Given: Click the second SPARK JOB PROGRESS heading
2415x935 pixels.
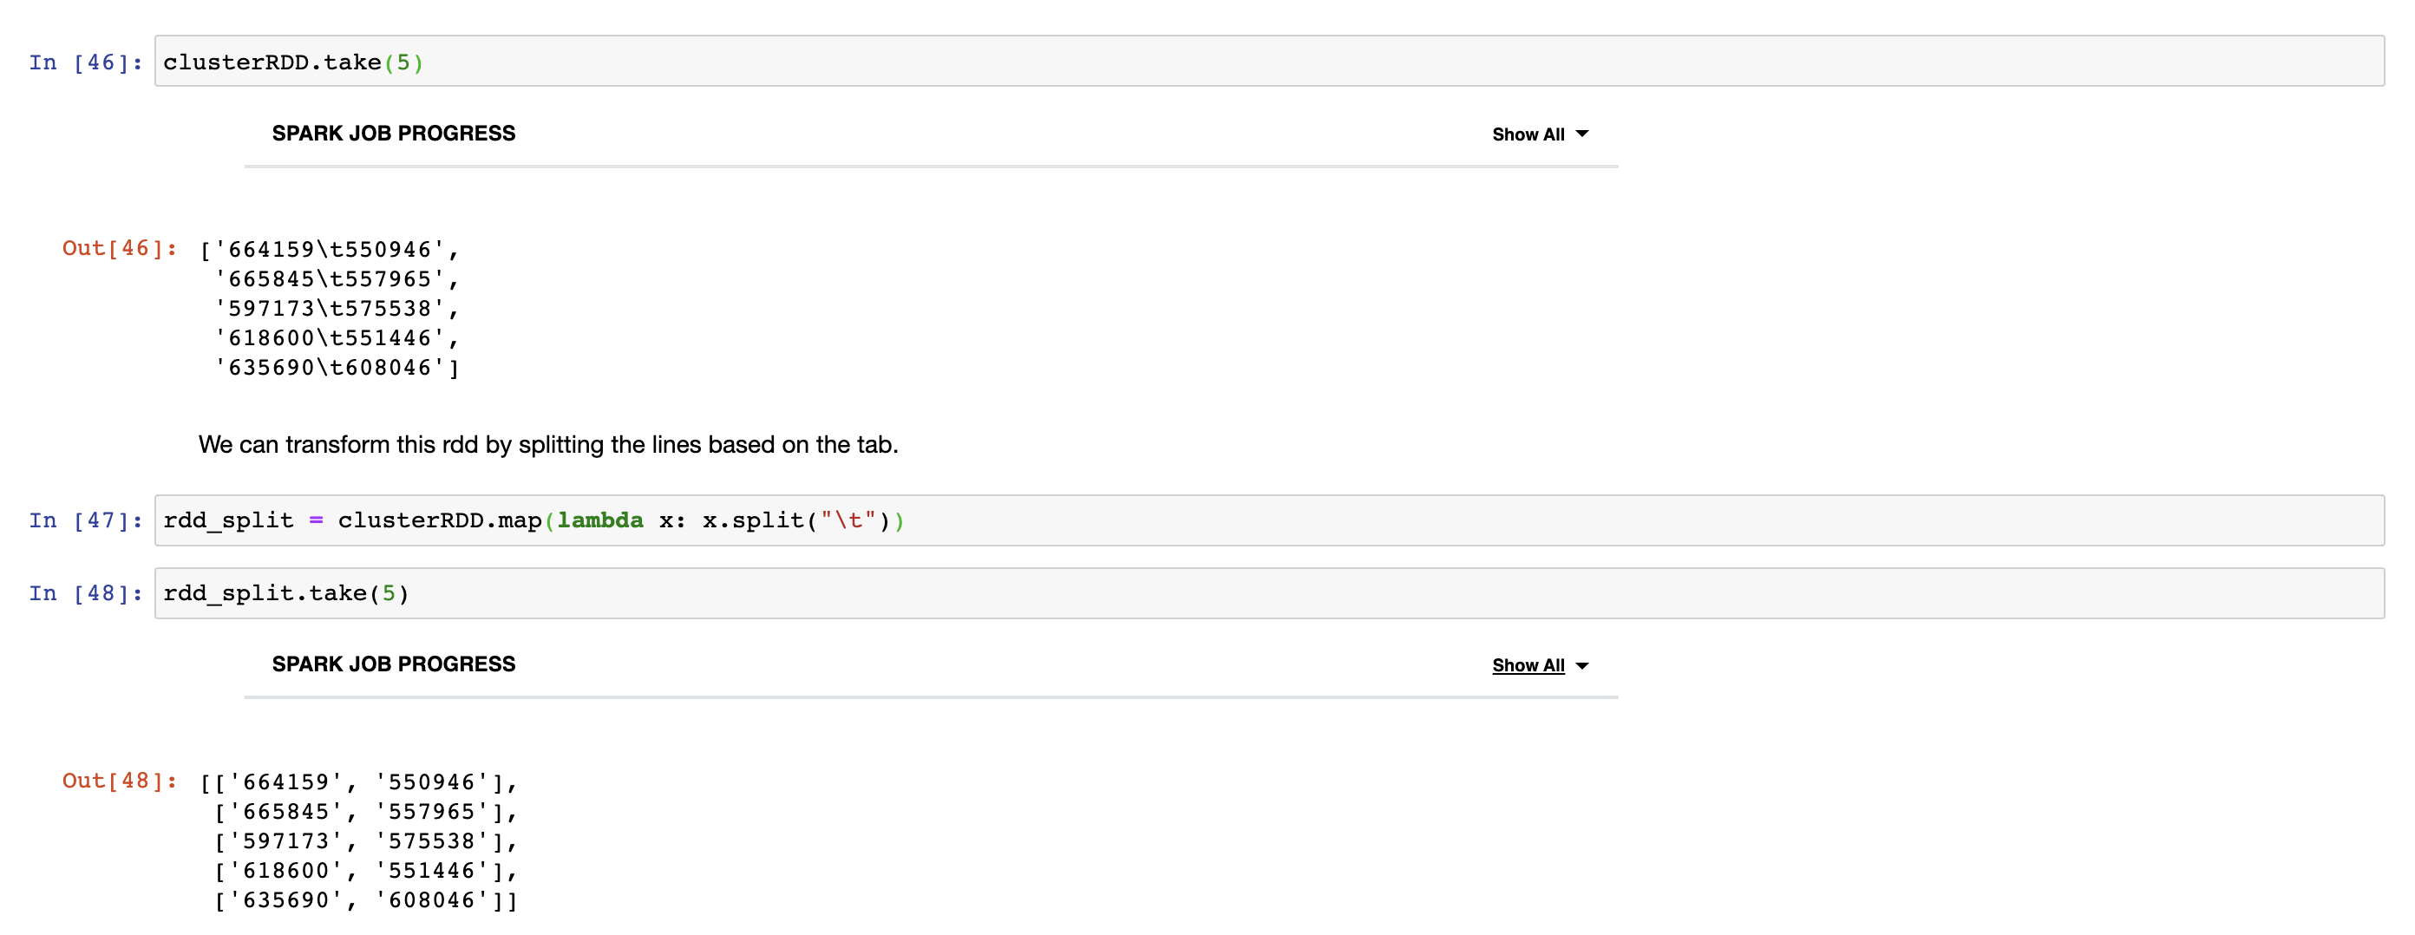Looking at the screenshot, I should [394, 664].
